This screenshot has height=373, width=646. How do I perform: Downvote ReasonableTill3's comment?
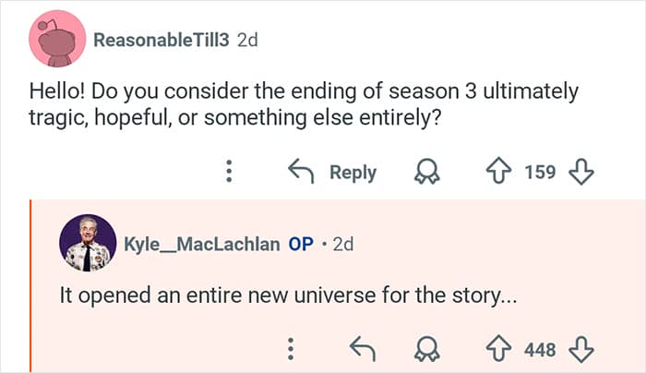point(580,173)
